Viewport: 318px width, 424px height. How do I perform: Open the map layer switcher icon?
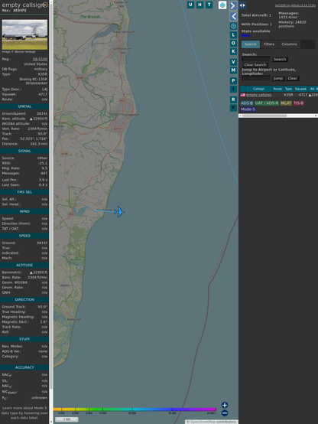[x=222, y=5]
